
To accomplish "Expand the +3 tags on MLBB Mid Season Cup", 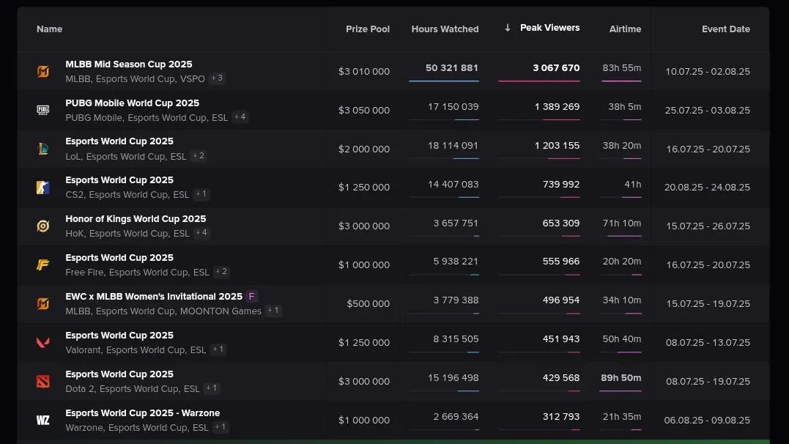I will click(217, 78).
